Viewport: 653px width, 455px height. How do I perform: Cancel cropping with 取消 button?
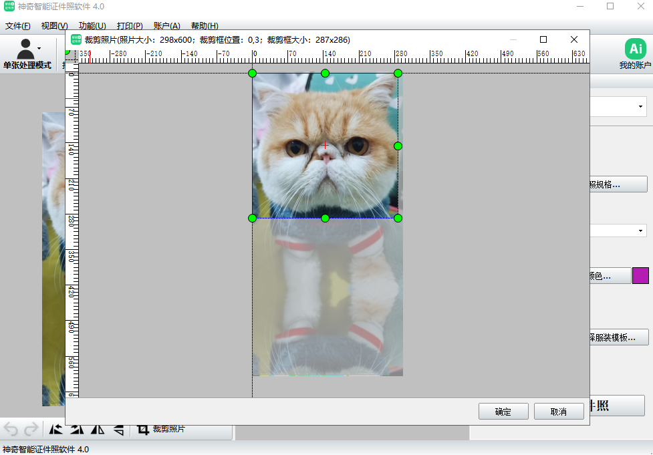(559, 412)
